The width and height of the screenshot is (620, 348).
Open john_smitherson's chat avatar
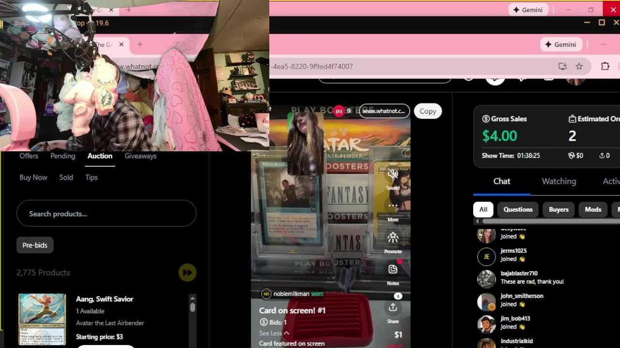coord(486,302)
